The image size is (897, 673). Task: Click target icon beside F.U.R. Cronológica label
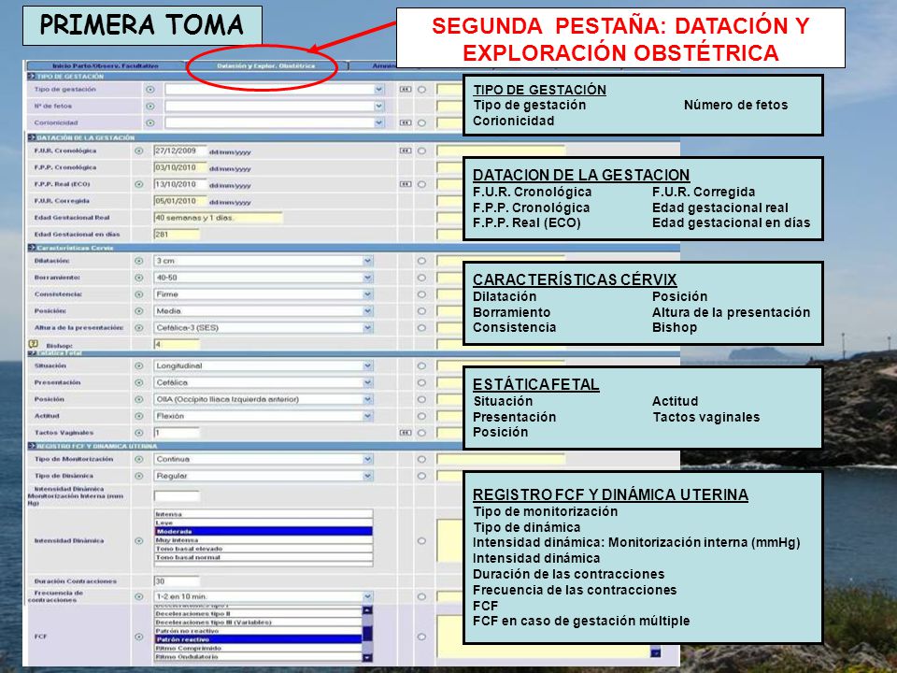point(138,150)
